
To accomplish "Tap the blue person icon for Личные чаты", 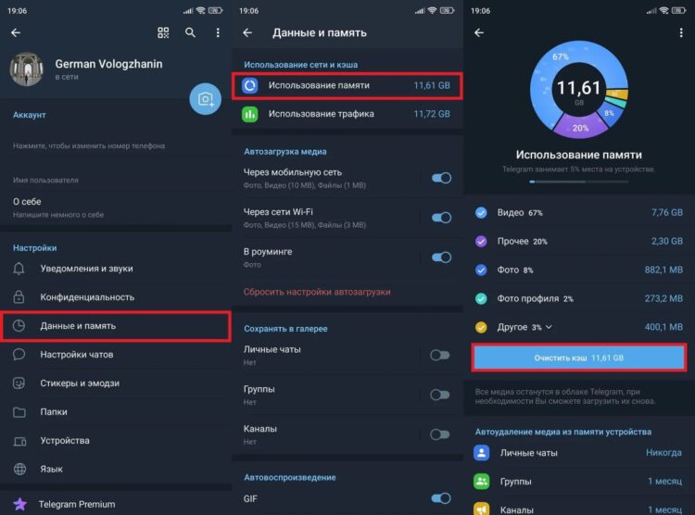I will [x=481, y=453].
